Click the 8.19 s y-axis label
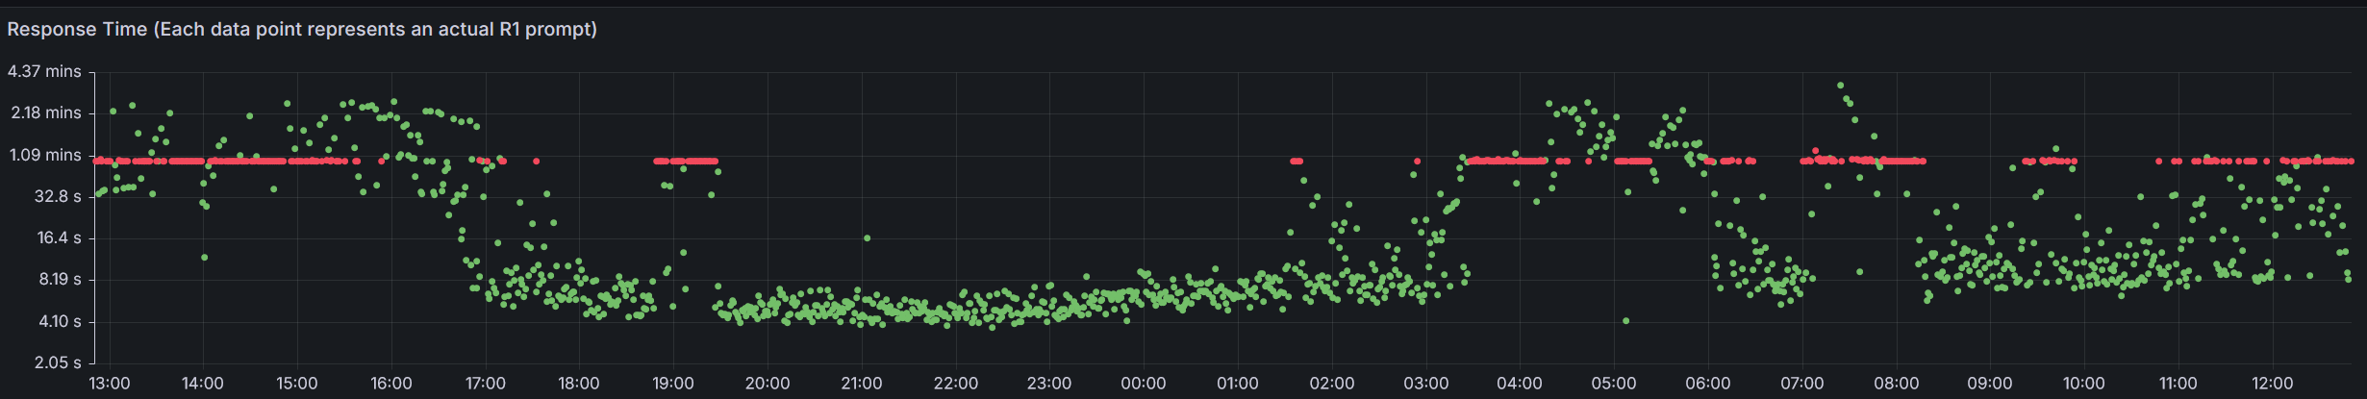Image resolution: width=2367 pixels, height=399 pixels. pos(59,280)
